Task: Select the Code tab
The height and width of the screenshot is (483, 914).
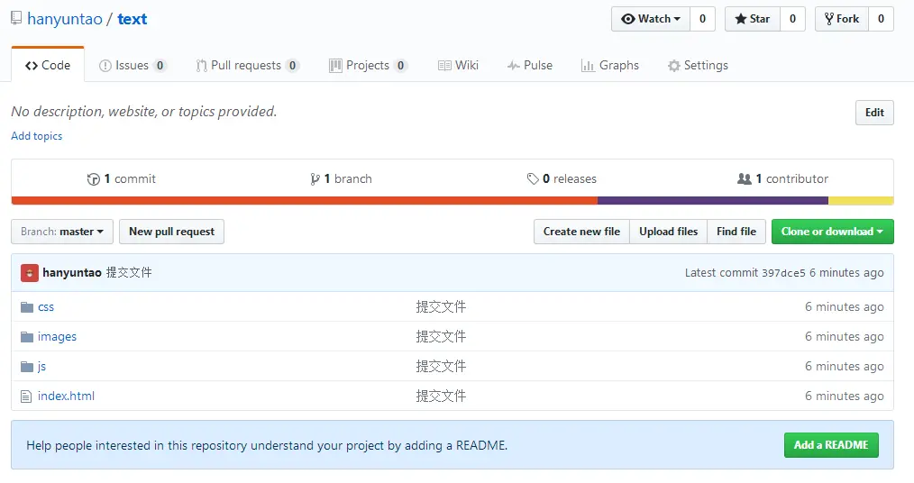Action: point(48,65)
